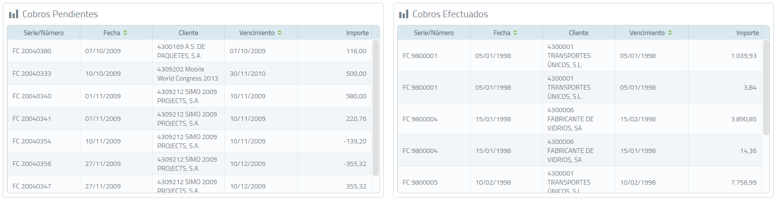Click the Cobros Efectuados vertical scrollbar
The width and height of the screenshot is (776, 200).
[766, 87]
